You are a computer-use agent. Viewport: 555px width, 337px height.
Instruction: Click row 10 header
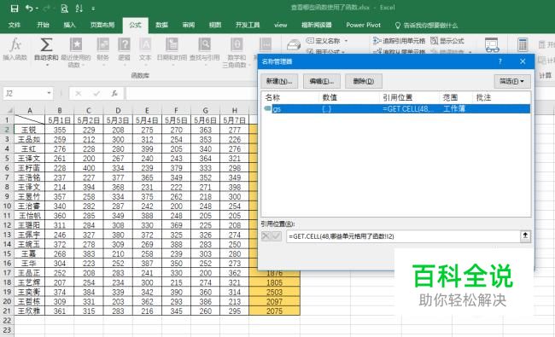7,206
